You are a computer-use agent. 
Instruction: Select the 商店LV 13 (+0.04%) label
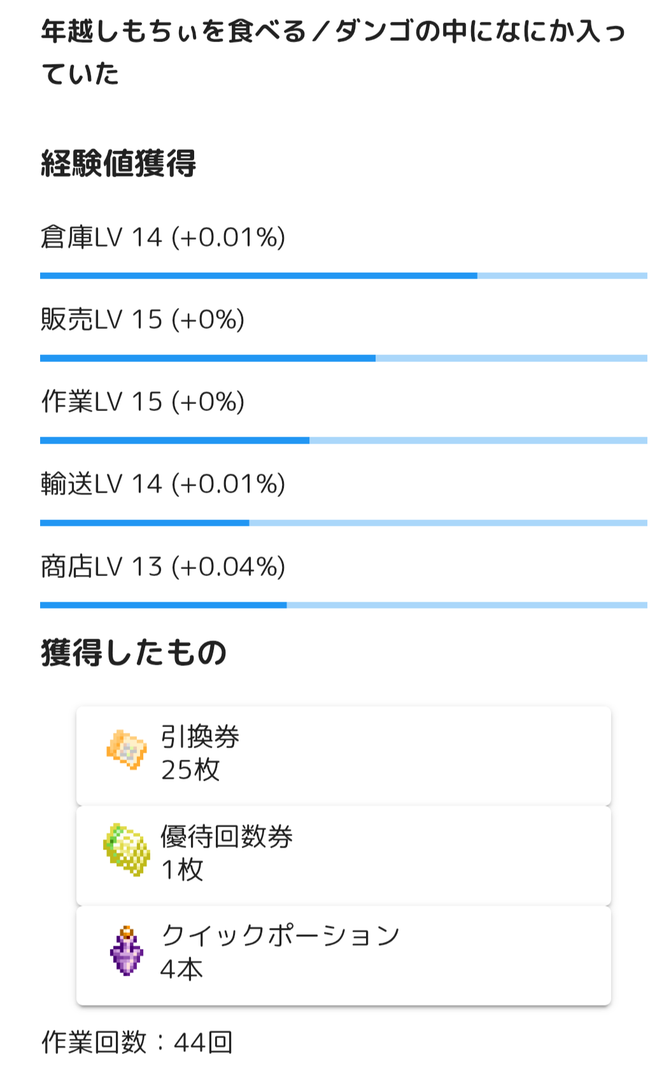[x=163, y=567]
